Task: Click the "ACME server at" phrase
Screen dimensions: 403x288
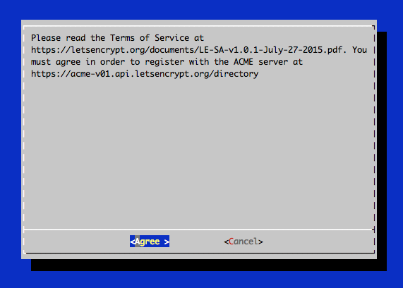Action: click(x=268, y=62)
